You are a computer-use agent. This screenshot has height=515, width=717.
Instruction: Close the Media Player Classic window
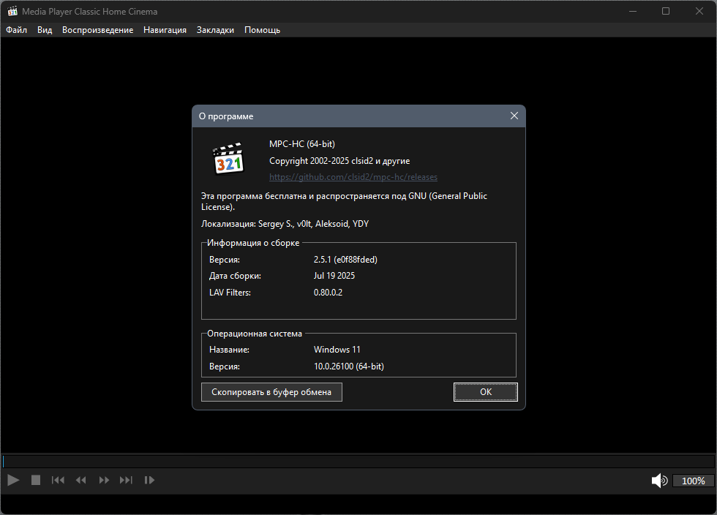click(699, 11)
